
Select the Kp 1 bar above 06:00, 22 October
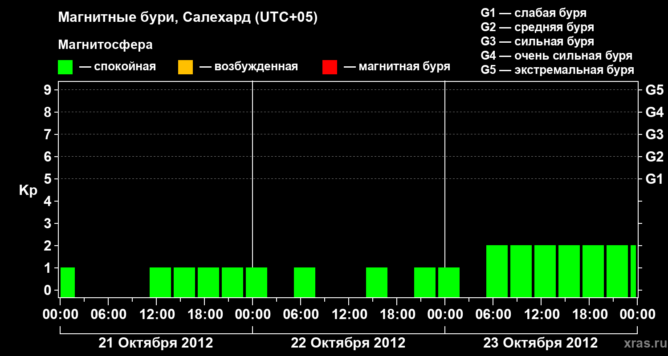[305, 282]
